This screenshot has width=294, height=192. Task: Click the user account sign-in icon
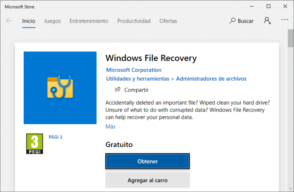coord(267,21)
